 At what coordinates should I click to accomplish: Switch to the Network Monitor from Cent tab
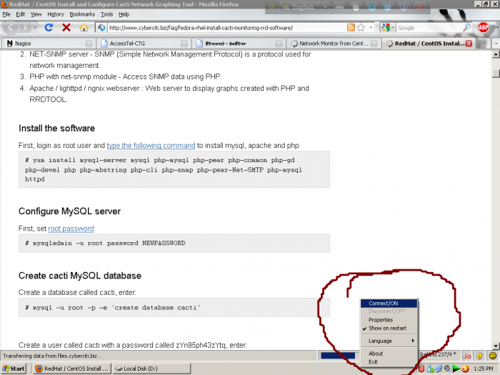pos(334,44)
